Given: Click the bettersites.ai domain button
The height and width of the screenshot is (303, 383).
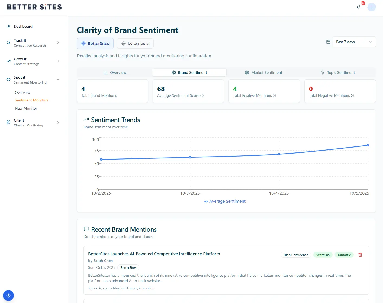Looking at the screenshot, I should pos(135,43).
